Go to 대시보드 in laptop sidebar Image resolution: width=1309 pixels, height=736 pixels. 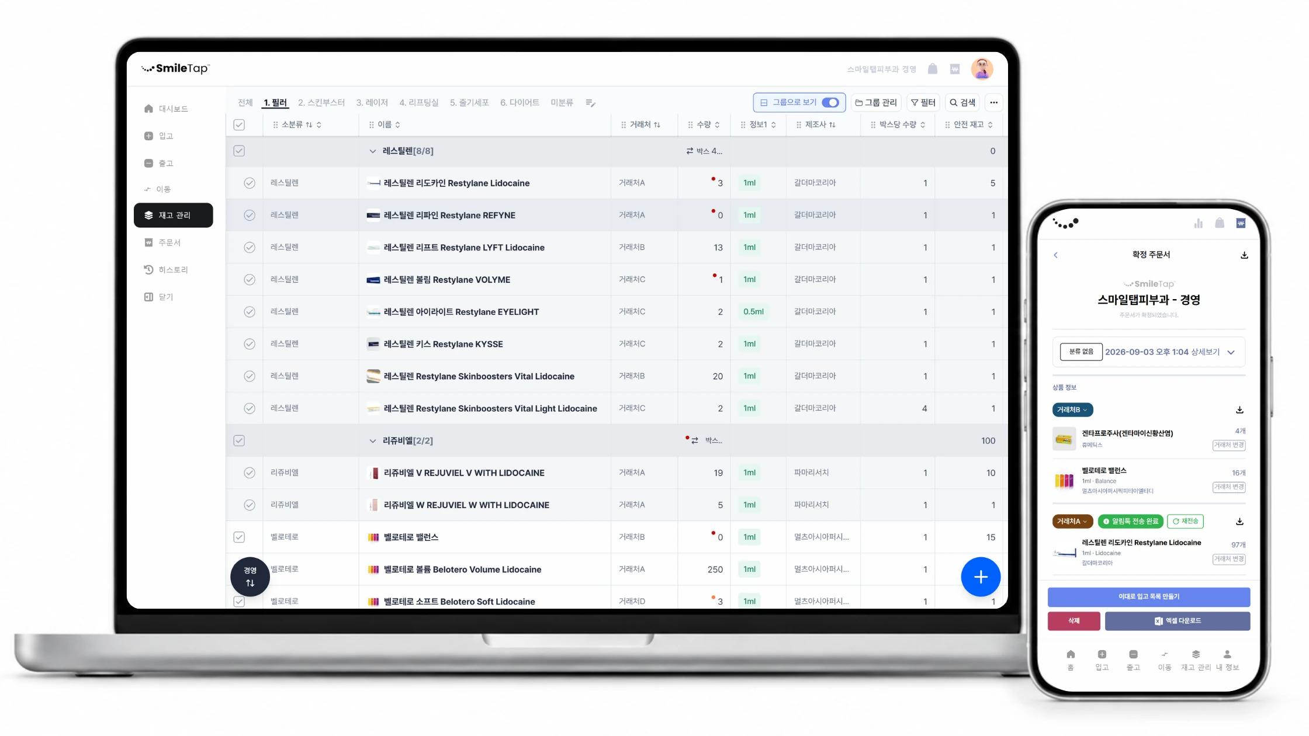tap(174, 109)
